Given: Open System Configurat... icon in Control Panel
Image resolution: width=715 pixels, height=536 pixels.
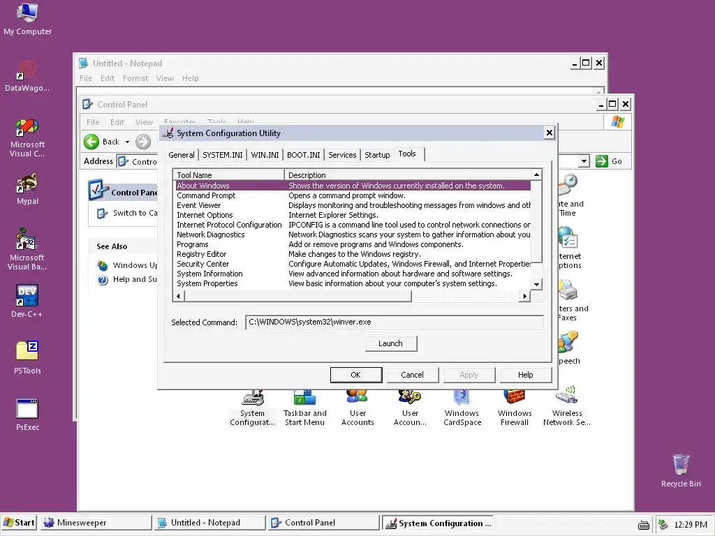Looking at the screenshot, I should pos(252,408).
